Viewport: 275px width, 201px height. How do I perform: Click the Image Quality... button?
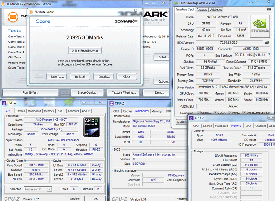pyautogui.click(x=88, y=92)
